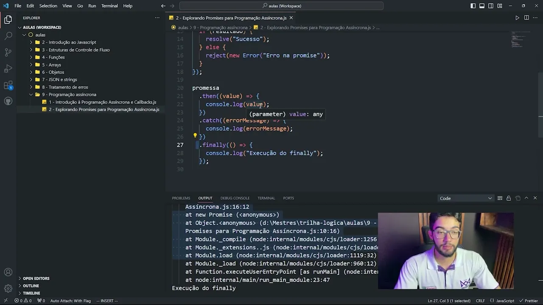Close the bottom panel
543x305 pixels.
coord(535,198)
